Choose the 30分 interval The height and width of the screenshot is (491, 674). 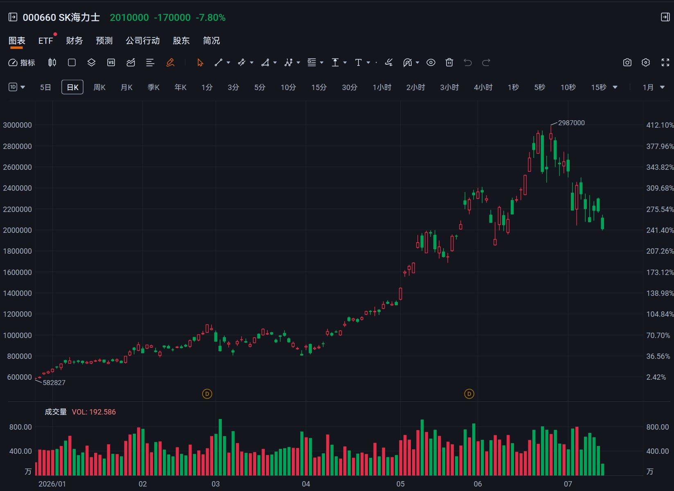tap(349, 87)
